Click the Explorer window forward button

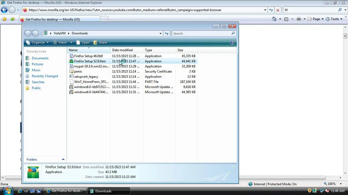35,33
